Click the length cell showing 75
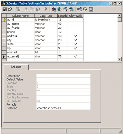The width and height of the screenshot is (123, 134). [x=63, y=56]
